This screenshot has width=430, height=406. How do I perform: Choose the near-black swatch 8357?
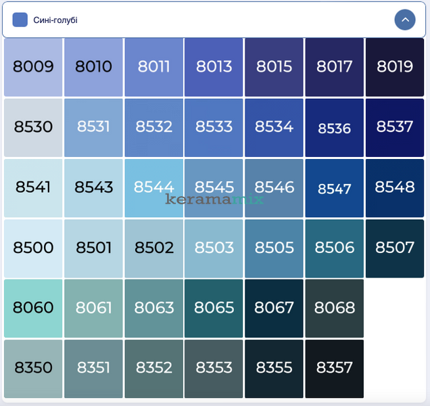pyautogui.click(x=335, y=369)
